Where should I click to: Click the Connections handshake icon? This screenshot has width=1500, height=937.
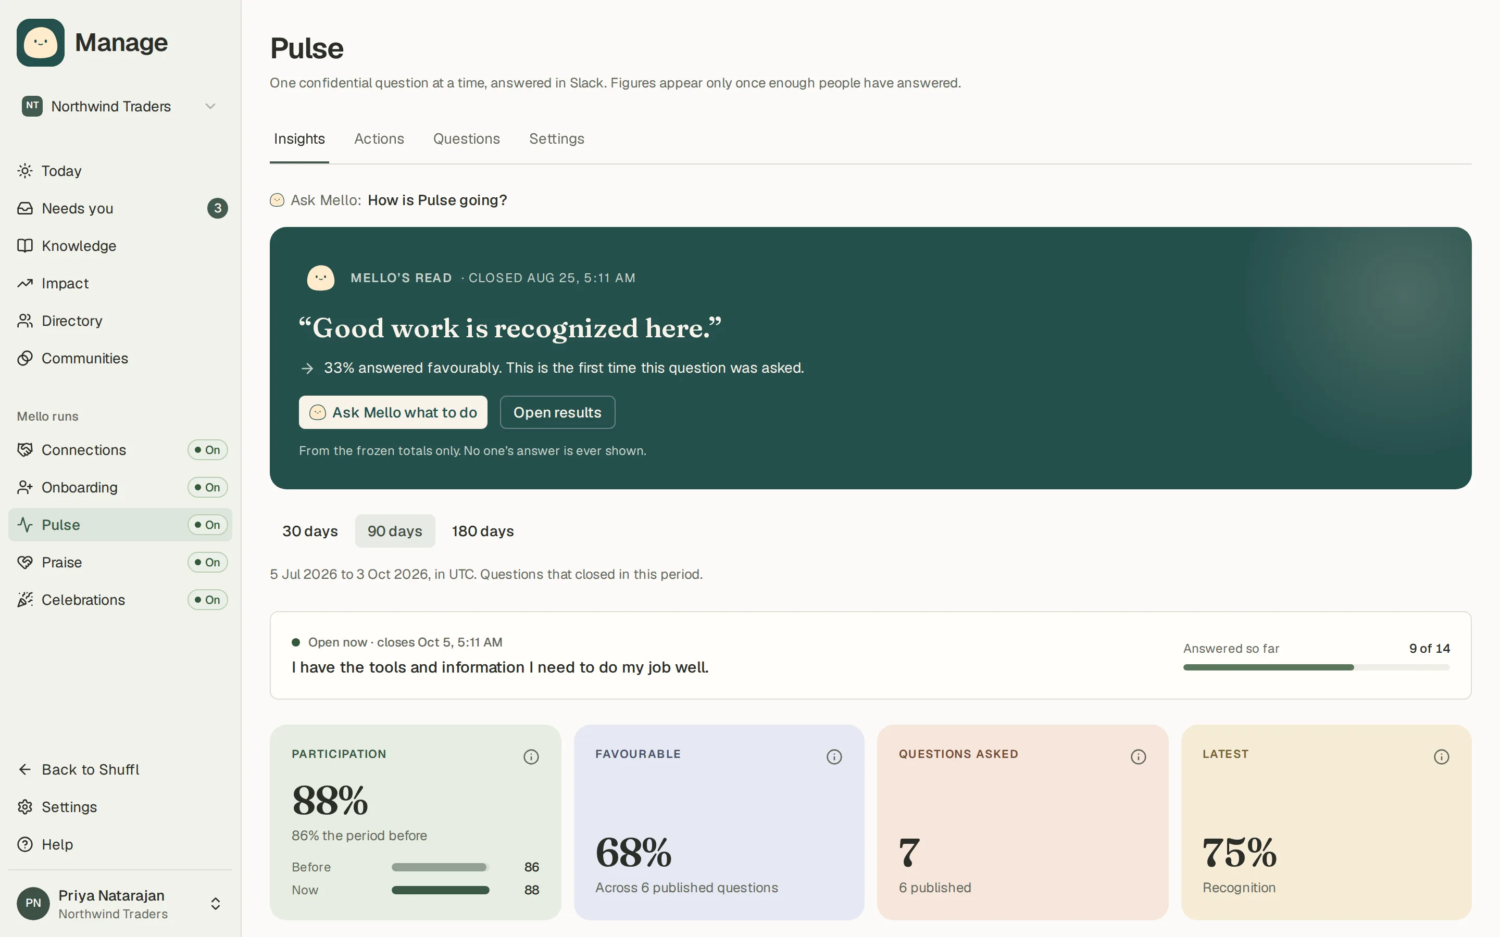pos(25,450)
